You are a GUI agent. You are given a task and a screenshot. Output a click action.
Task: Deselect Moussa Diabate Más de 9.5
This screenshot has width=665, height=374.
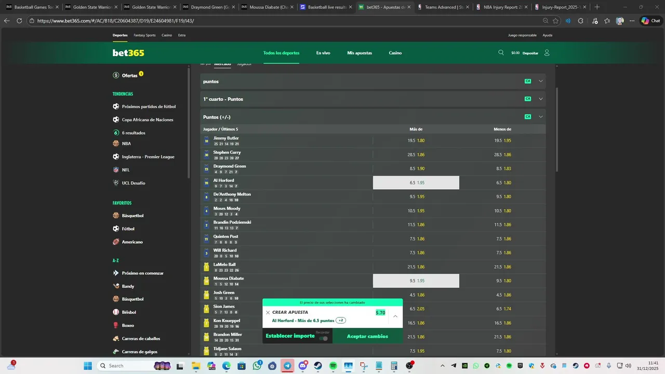(416, 281)
